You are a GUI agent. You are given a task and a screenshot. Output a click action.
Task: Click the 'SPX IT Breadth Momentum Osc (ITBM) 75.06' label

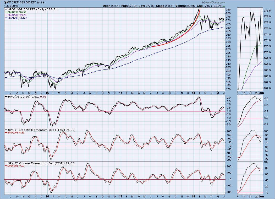click(x=41, y=130)
